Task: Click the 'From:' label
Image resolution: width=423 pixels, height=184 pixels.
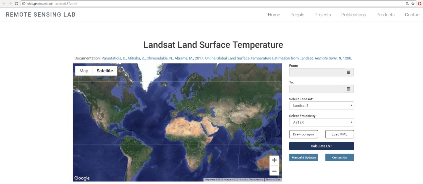Action: (x=293, y=66)
